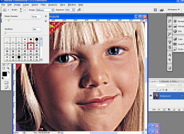184x134 pixels.
Task: Create new brush preset from this brush
Action: 46,21
